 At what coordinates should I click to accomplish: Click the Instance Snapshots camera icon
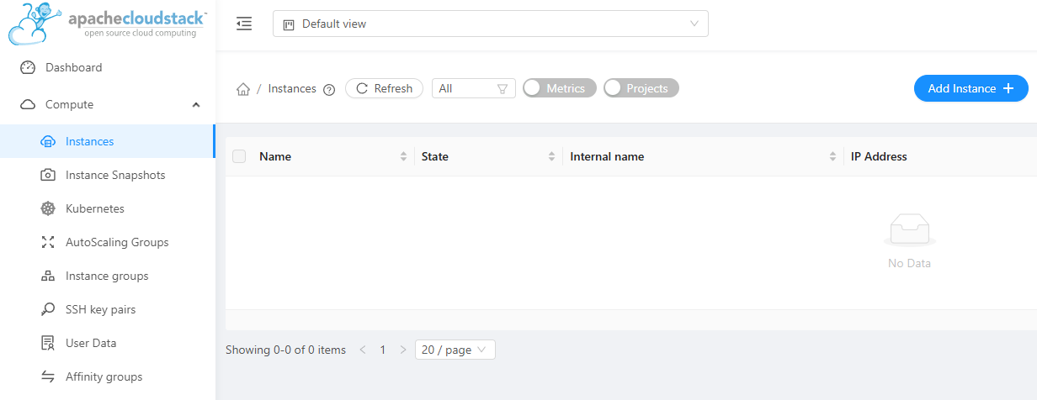pyautogui.click(x=48, y=175)
